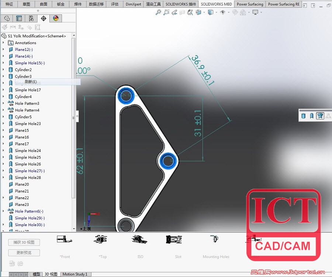Expand the Hole Pattern6(-) node
Image resolution: width=332 pixels, height=277 pixels.
(x=3, y=211)
